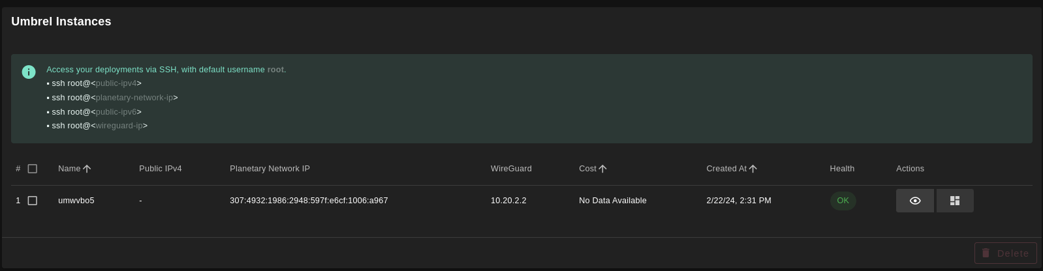Click the trash icon on the Delete button
The image size is (1043, 271).
point(986,253)
